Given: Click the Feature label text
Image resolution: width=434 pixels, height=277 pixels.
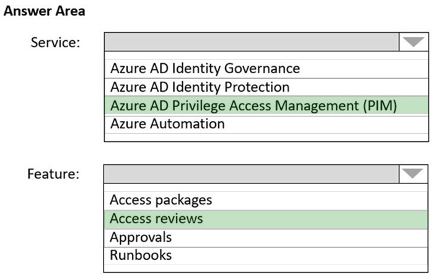Looking at the screenshot, I should 53,174.
